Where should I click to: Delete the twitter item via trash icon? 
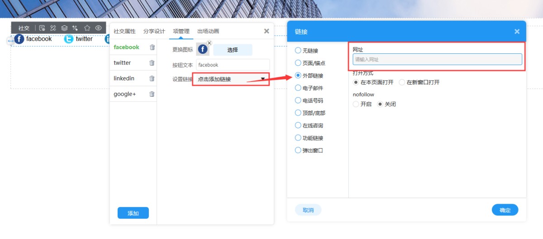pyautogui.click(x=152, y=63)
